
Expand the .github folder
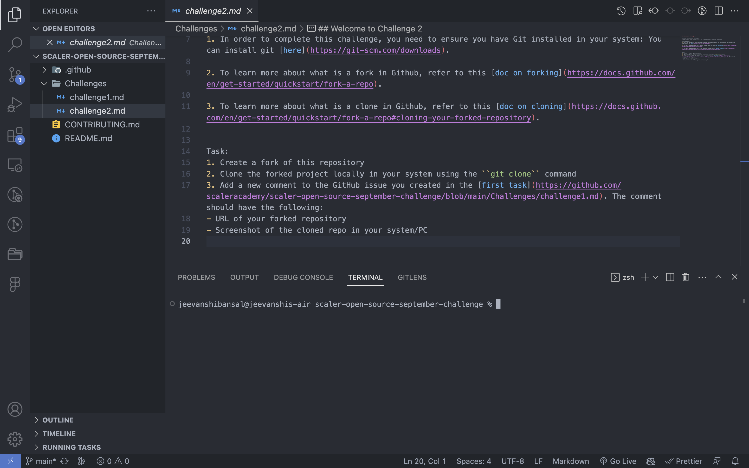click(x=78, y=70)
